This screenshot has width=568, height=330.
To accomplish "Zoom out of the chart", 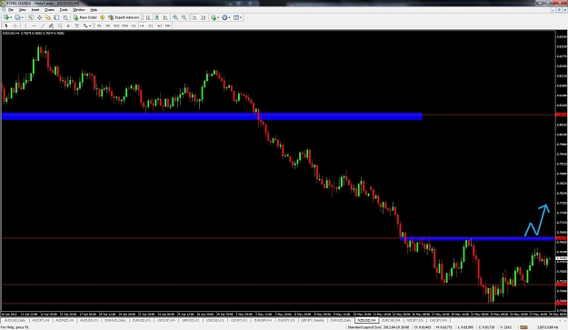I will (x=184, y=17).
